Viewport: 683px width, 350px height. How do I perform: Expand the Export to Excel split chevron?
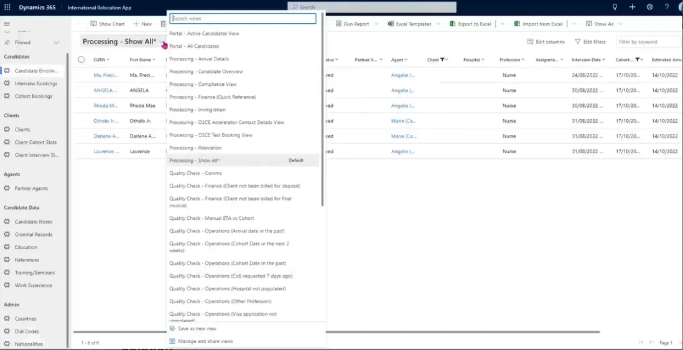(502, 24)
